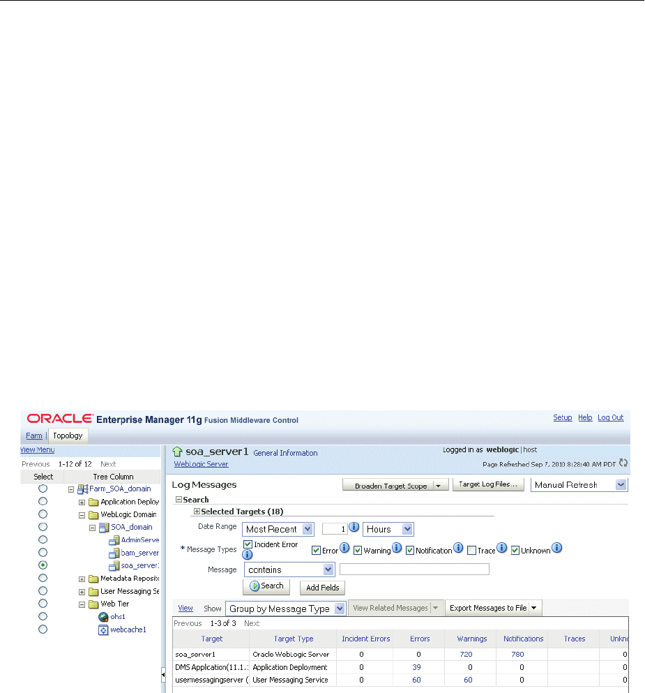Screen dimensions: 645x693
Task: Sort by the Errors column header
Action: pos(419,639)
